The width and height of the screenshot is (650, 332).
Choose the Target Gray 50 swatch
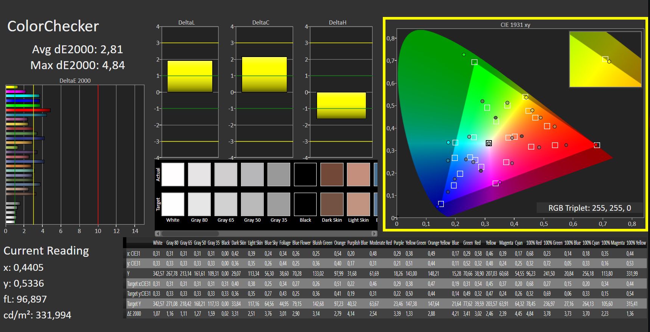tap(252, 204)
